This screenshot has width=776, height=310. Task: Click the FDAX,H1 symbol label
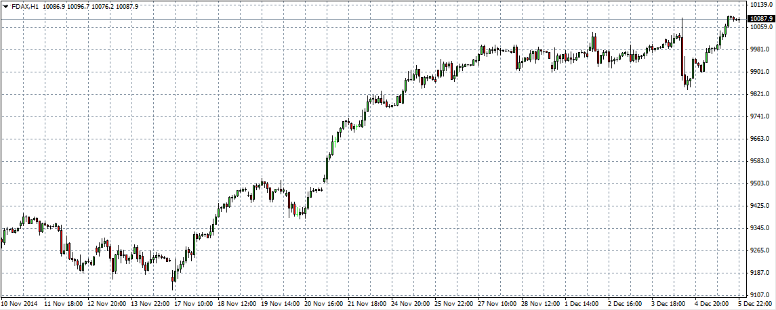24,5
